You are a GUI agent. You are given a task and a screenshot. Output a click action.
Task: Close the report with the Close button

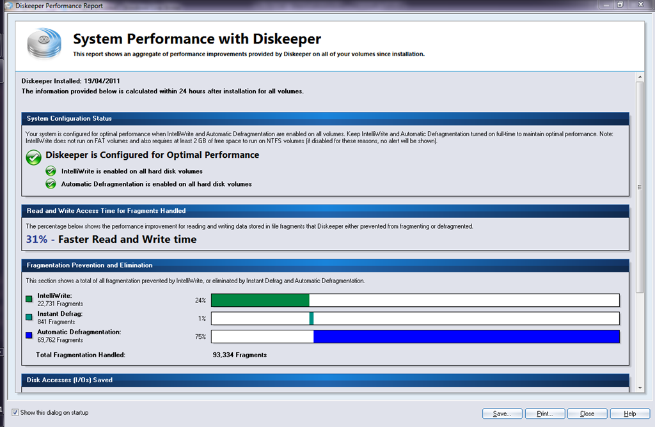click(587, 414)
